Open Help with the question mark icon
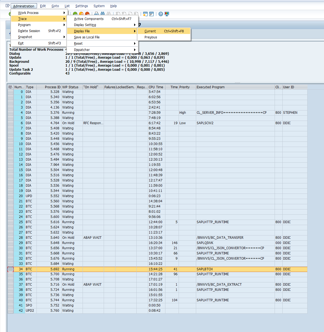 tap(161, 14)
